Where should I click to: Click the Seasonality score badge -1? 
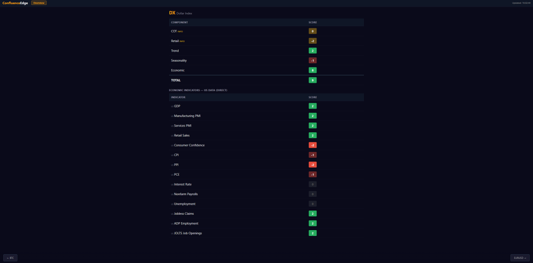(313, 60)
